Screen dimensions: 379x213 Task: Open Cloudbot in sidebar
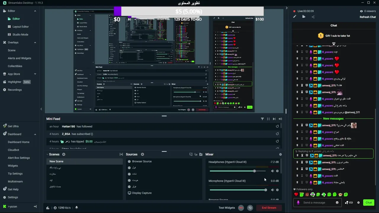pyautogui.click(x=14, y=150)
